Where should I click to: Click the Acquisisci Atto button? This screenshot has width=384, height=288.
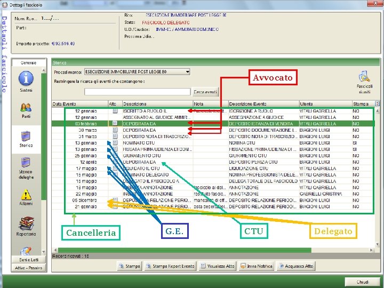(296, 266)
